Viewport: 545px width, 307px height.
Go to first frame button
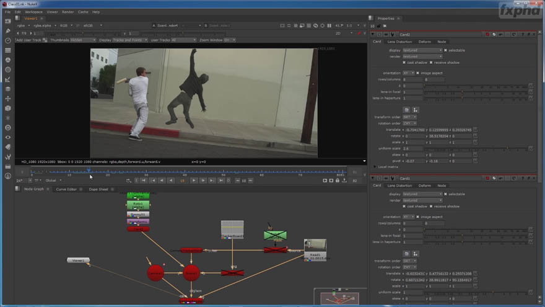point(144,180)
